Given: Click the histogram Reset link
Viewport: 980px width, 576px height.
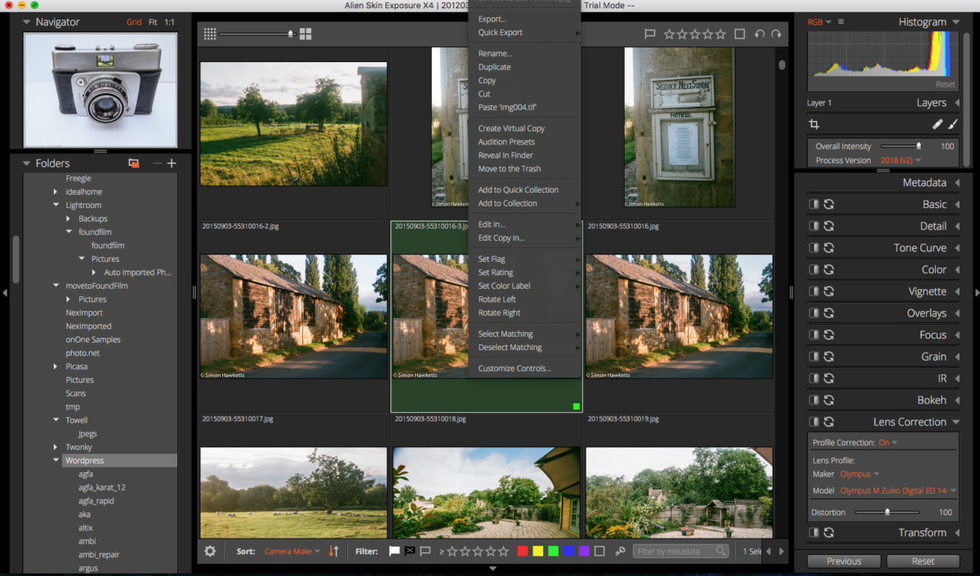Looking at the screenshot, I should click(x=945, y=85).
